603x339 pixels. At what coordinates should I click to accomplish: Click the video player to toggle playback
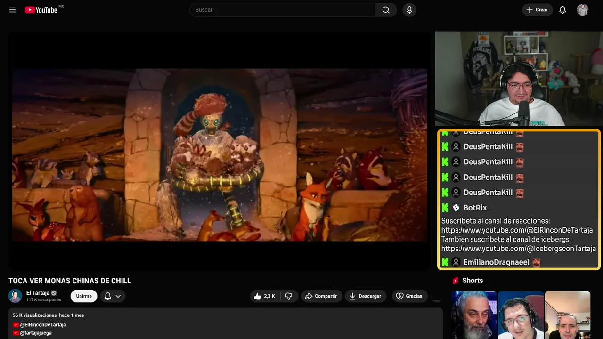coord(219,151)
